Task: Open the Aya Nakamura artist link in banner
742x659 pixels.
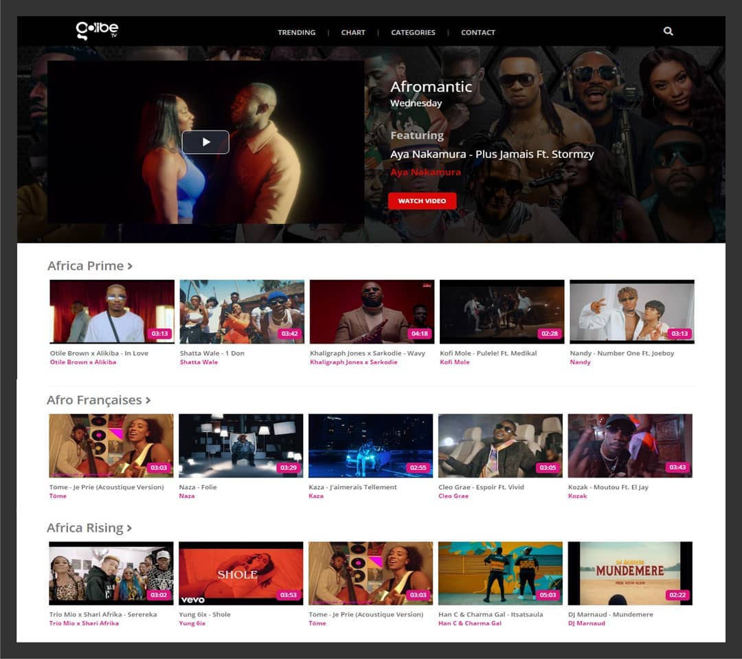Action: click(x=425, y=172)
